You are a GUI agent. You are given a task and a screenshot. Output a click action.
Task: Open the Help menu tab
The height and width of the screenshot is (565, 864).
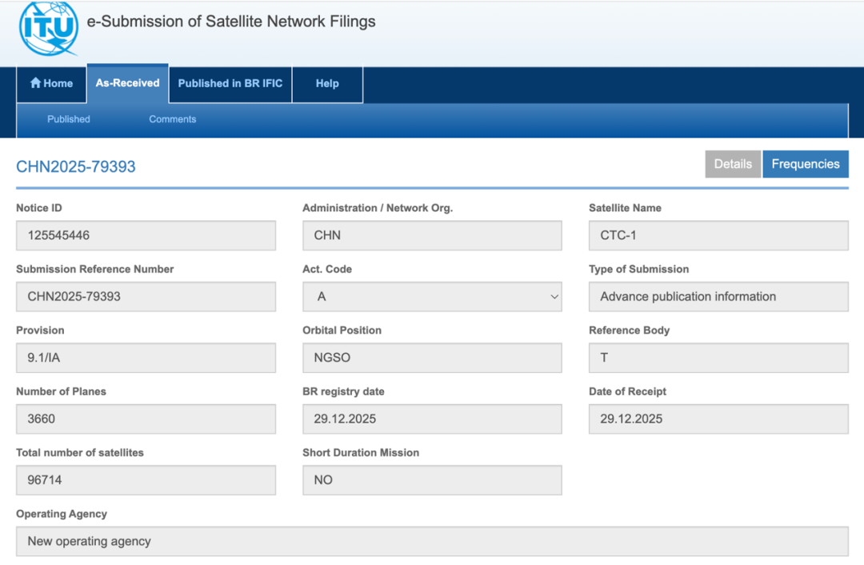point(327,83)
